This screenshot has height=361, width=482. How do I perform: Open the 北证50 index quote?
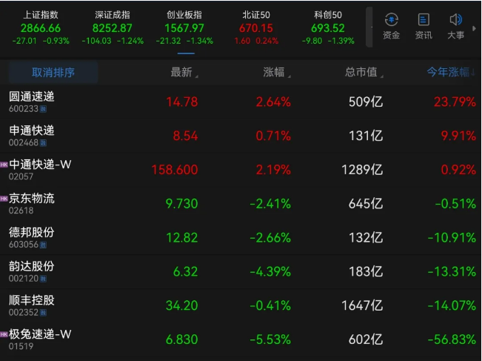pyautogui.click(x=256, y=27)
